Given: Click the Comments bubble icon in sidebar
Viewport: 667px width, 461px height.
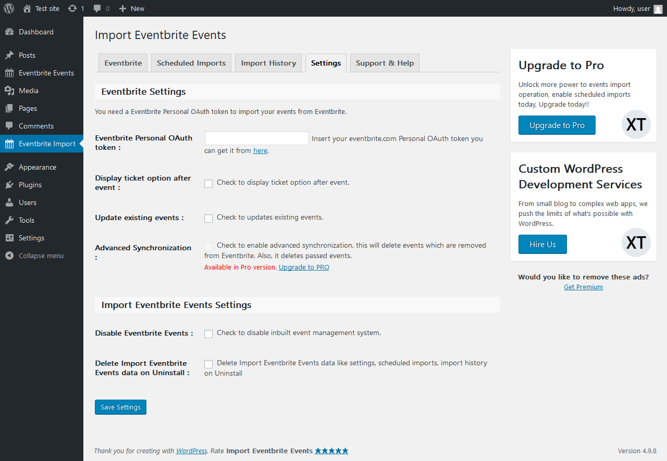Looking at the screenshot, I should click(x=9, y=126).
